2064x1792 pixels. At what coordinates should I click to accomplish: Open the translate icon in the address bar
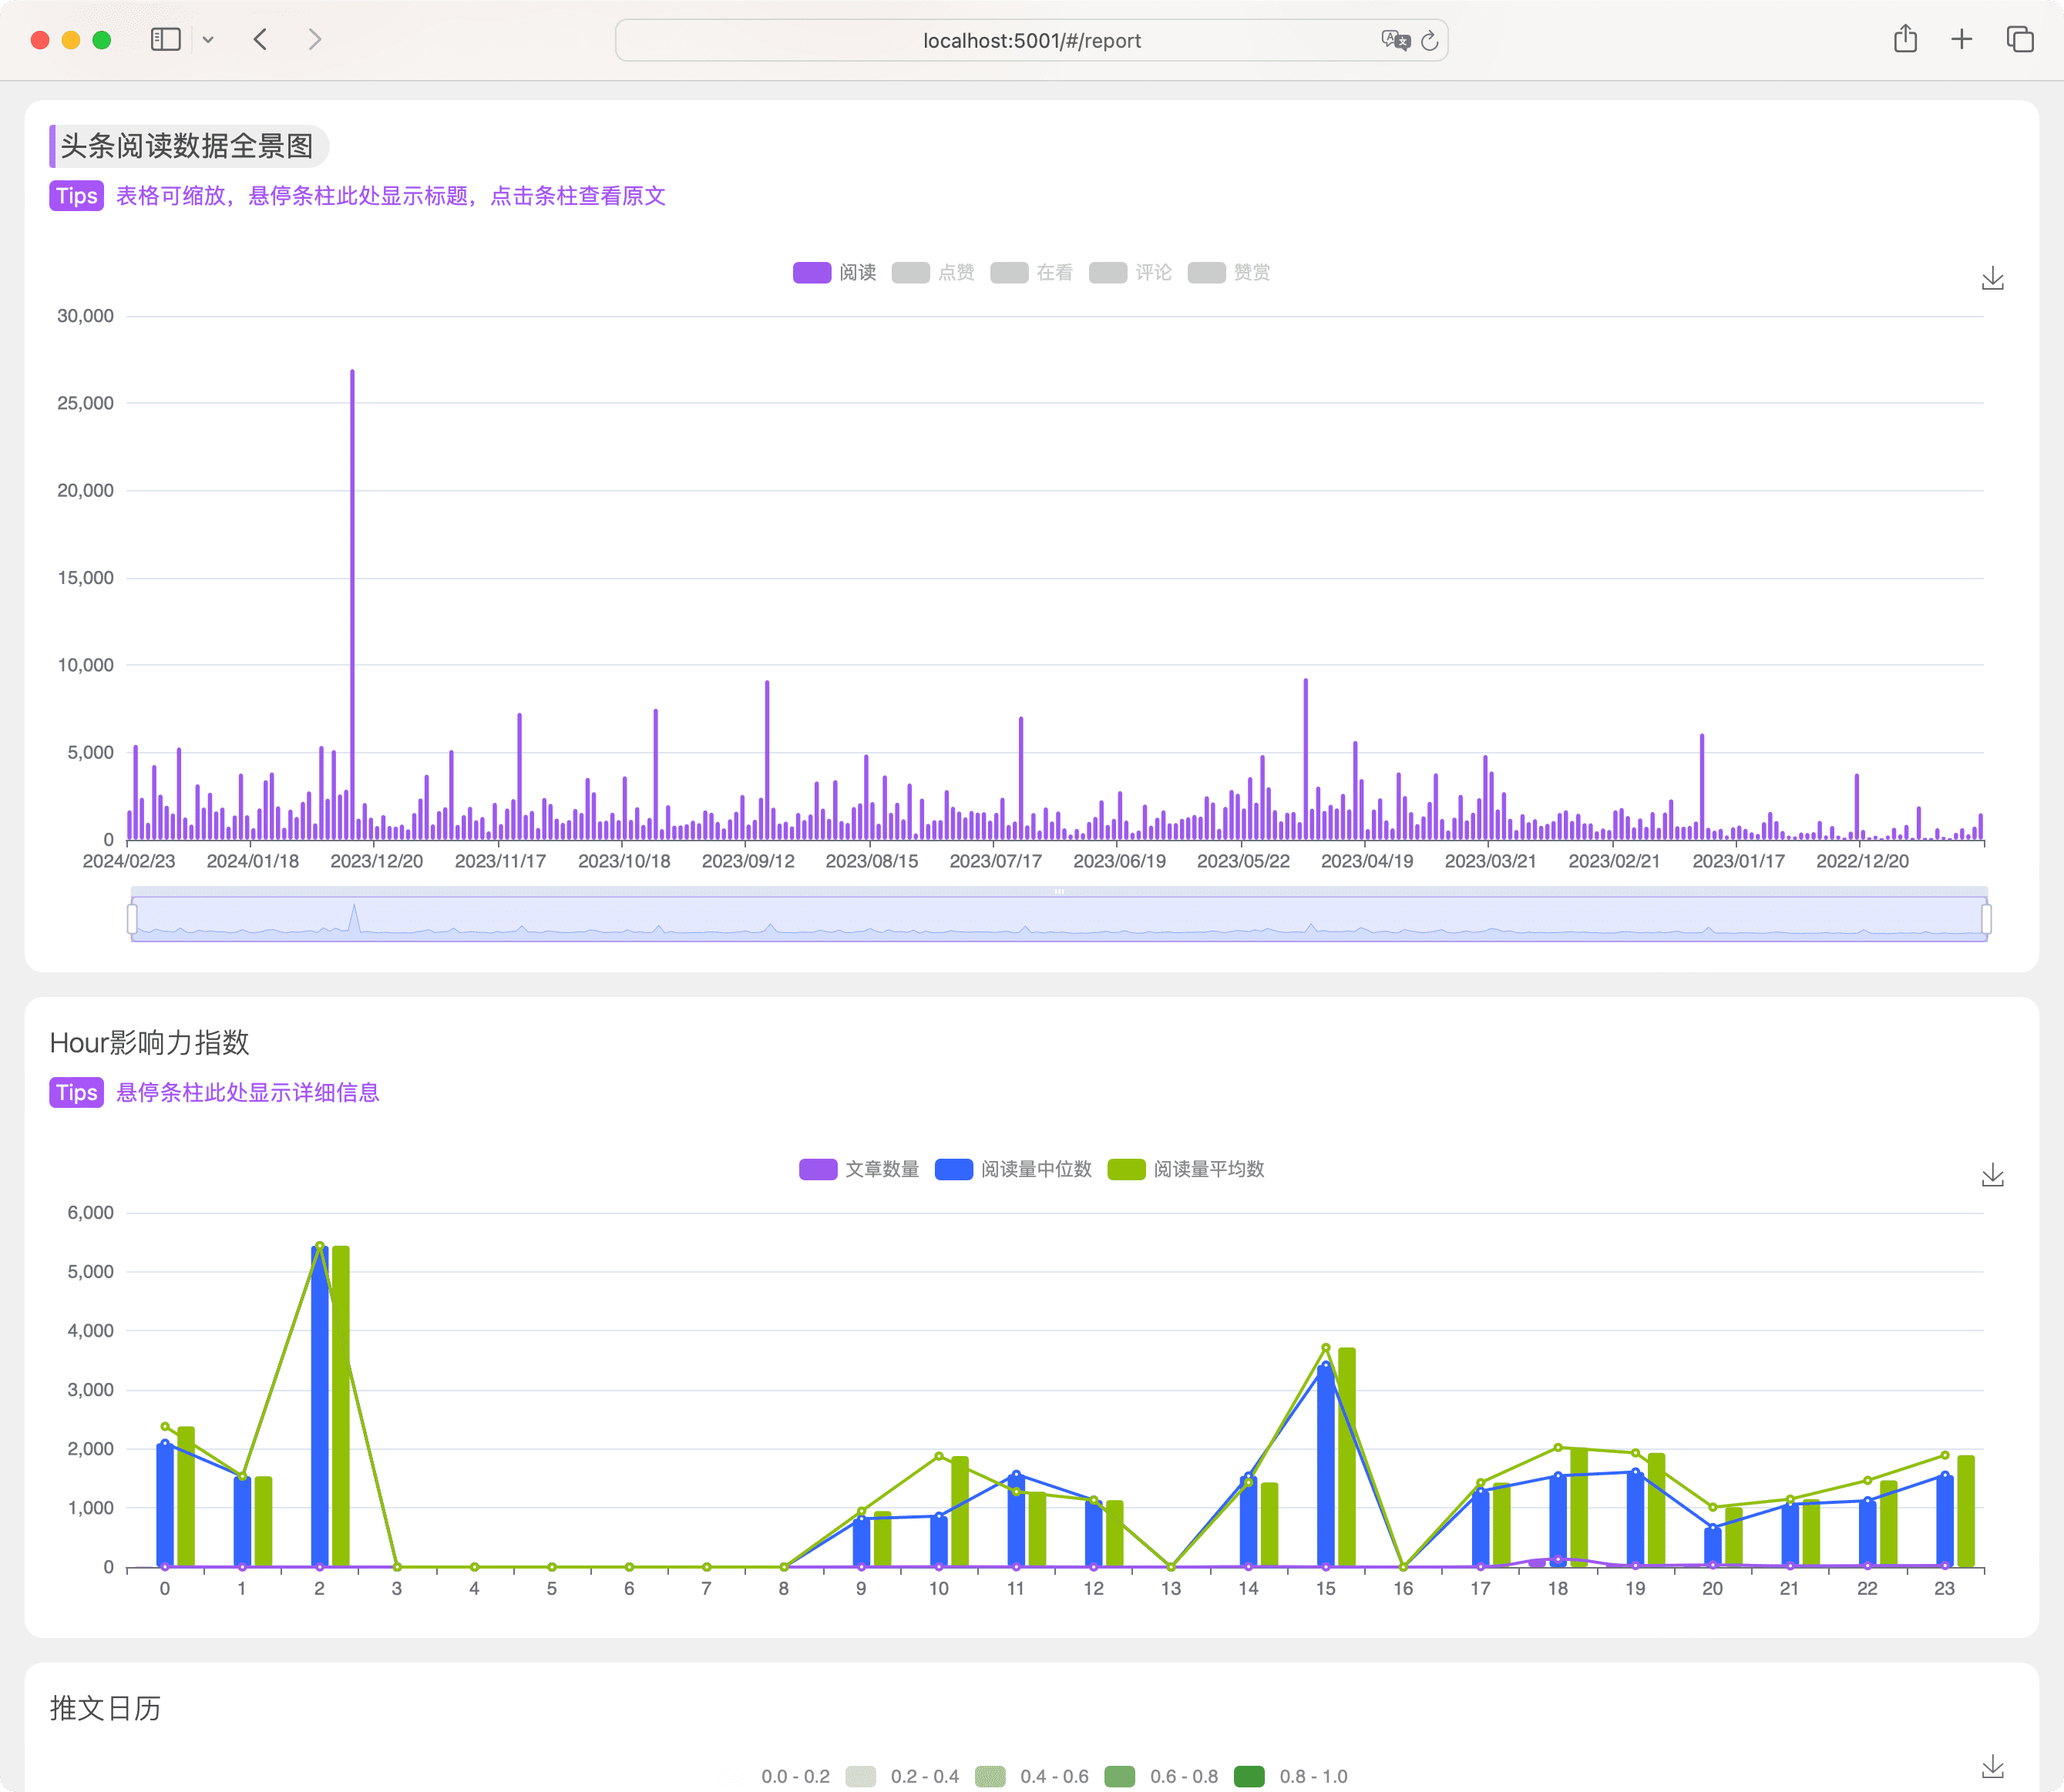(x=1397, y=41)
